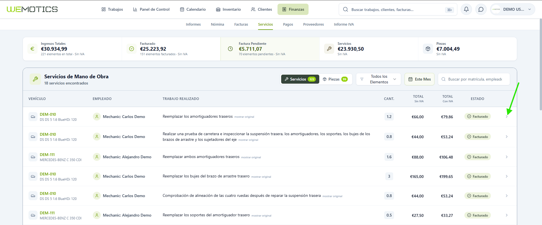Focus the Buscar por matrícula search field

coord(474,79)
